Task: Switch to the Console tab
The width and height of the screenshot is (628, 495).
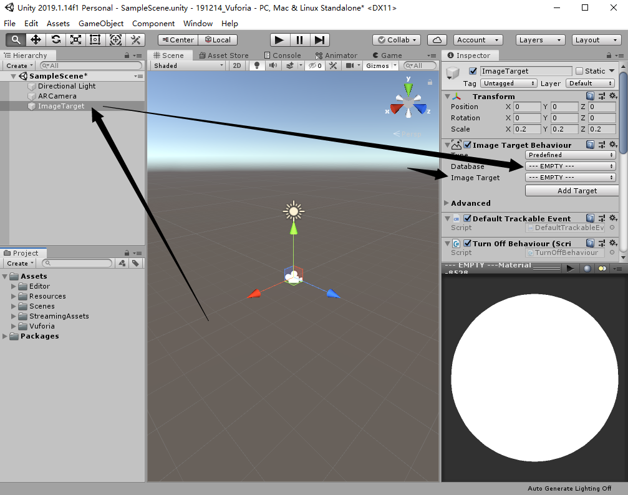Action: [283, 55]
